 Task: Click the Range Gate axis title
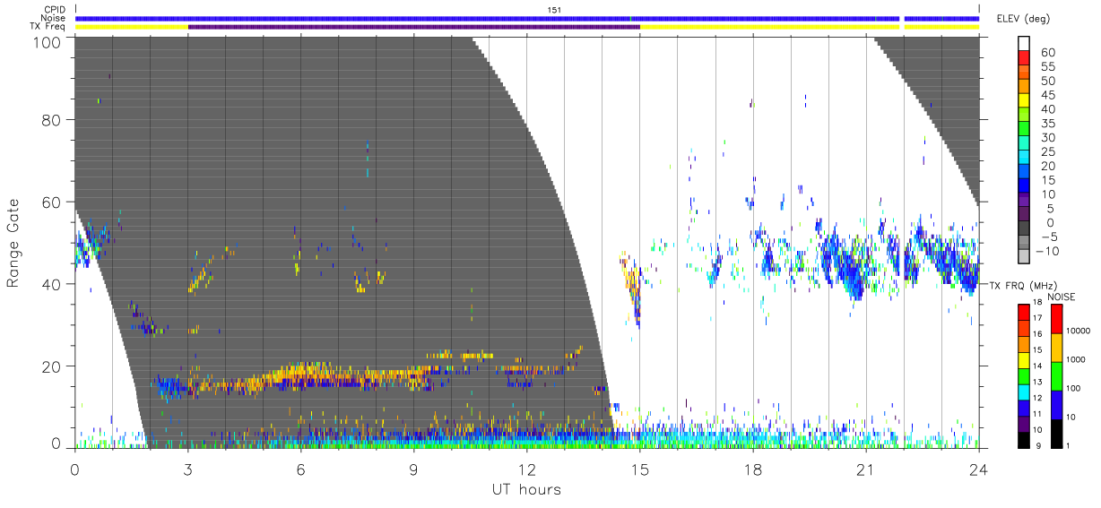click(13, 243)
